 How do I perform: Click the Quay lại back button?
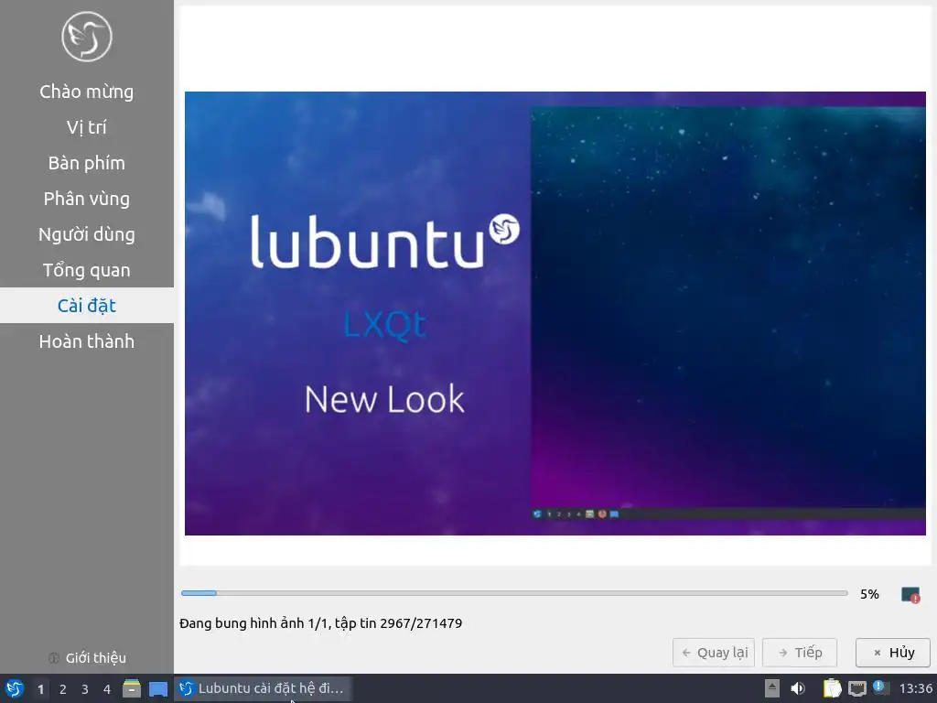pyautogui.click(x=714, y=653)
